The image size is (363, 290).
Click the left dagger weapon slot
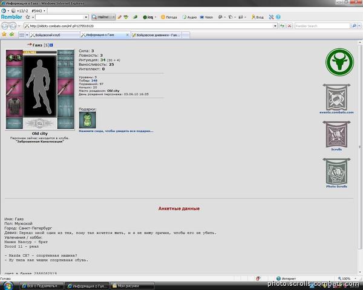[x=15, y=87]
